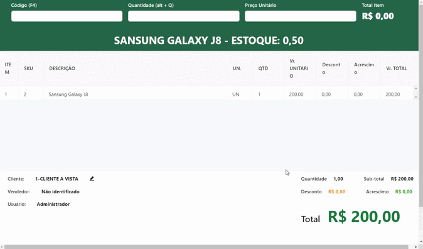Click the QTD column header
Screen dimensions: 423x249
[263, 68]
